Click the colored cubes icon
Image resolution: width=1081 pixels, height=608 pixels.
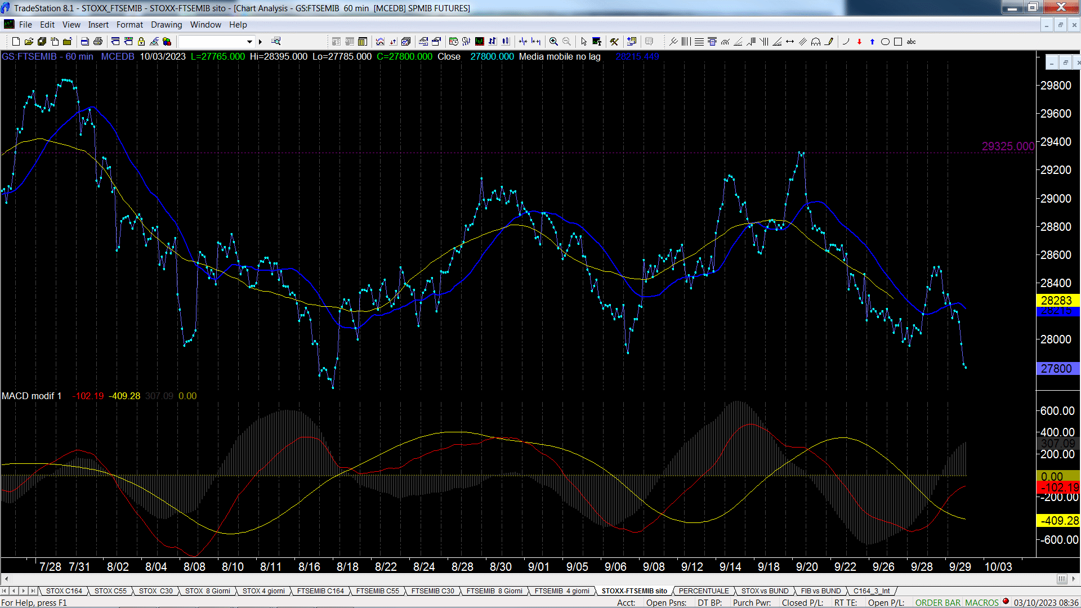tap(167, 42)
